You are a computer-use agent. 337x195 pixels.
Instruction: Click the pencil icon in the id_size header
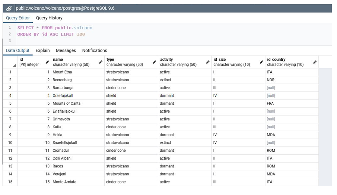261,62
